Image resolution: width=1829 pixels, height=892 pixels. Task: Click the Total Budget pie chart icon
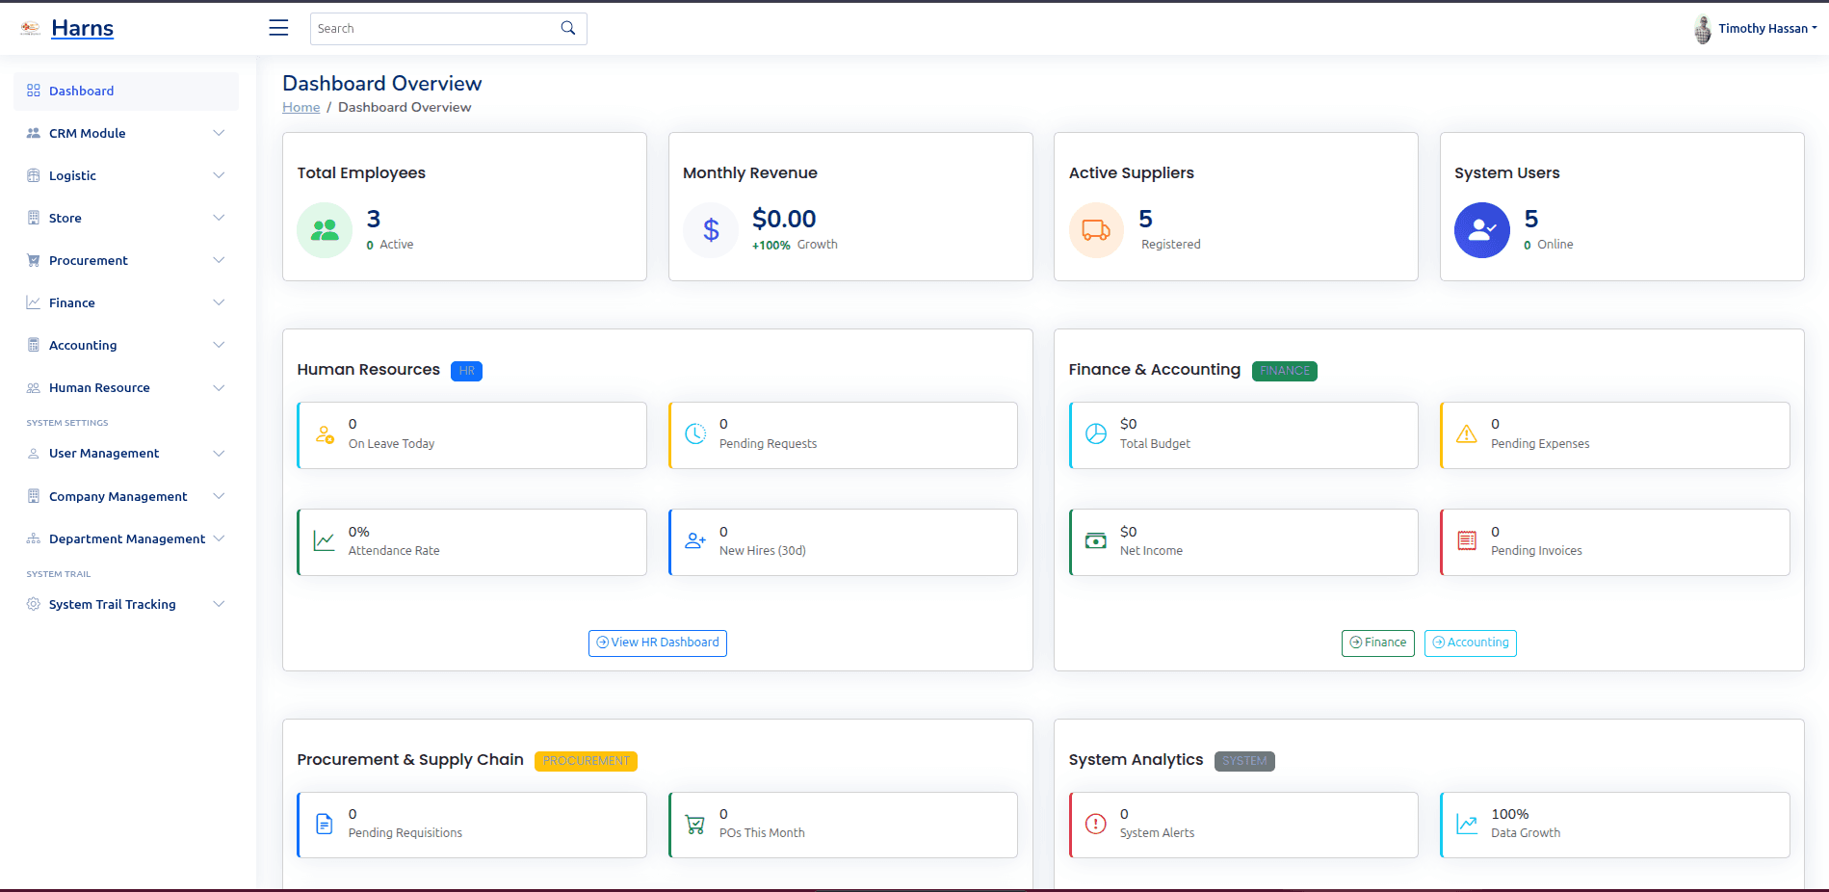1096,434
